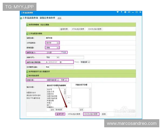162x130 pixels.
Task: Click upper move button between field lists
Action: 69,97
